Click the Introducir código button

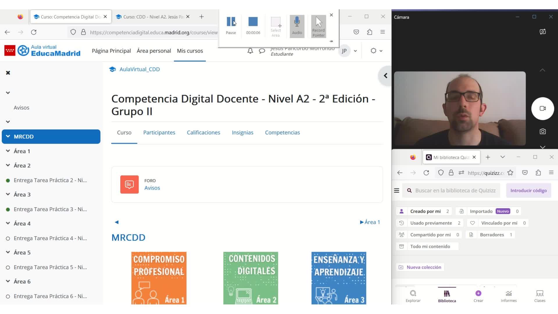click(528, 190)
